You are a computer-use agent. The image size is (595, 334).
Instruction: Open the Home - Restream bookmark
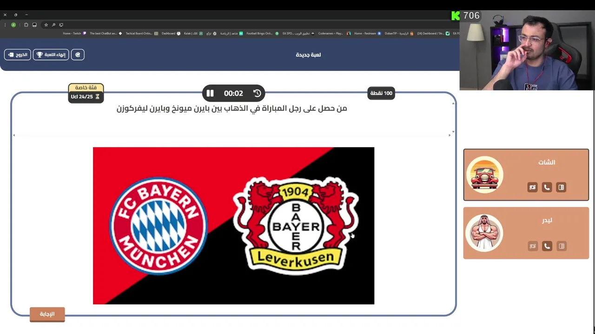pyautogui.click(x=367, y=33)
